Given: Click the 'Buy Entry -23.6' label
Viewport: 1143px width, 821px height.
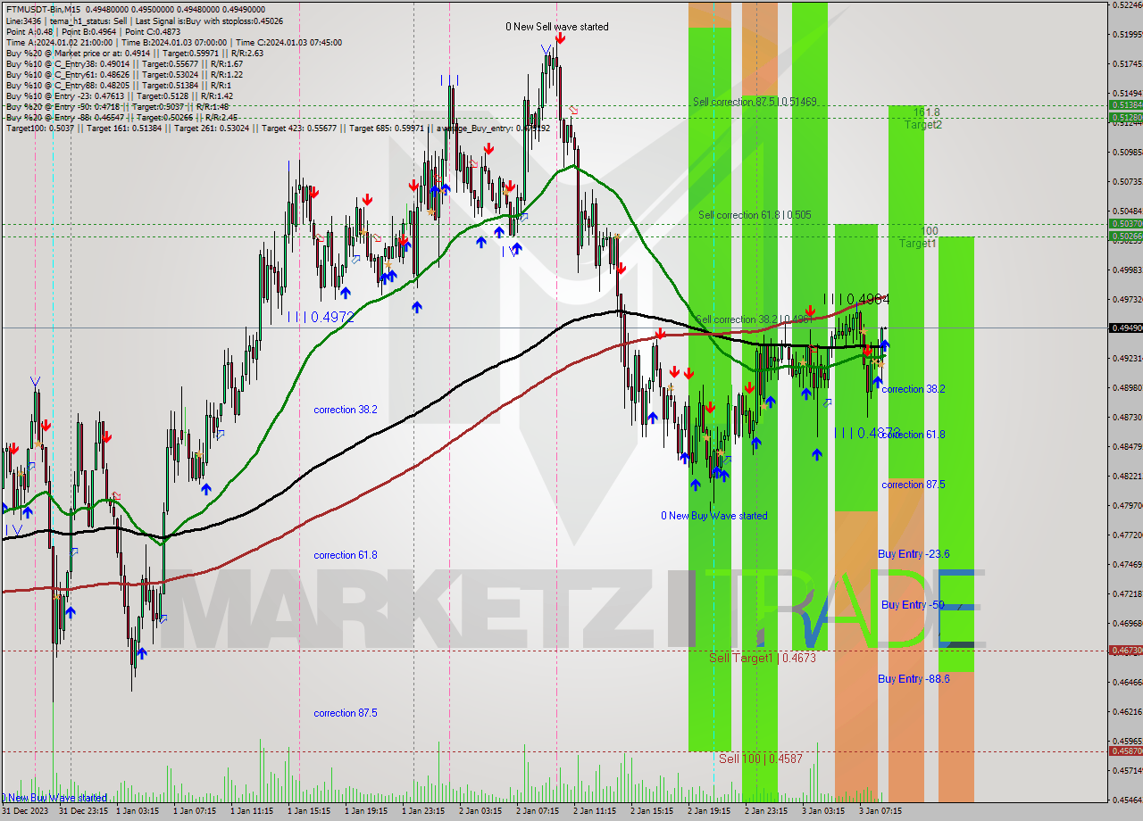Looking at the screenshot, I should tap(914, 554).
